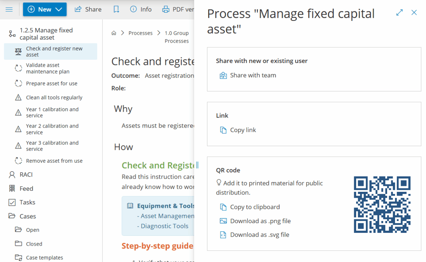Screen dimensions: 426x262
Task: Download QR code as .svg file
Action: coord(259,235)
